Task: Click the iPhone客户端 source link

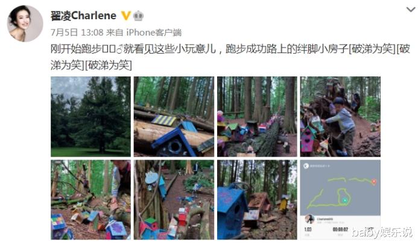Action: (154, 33)
